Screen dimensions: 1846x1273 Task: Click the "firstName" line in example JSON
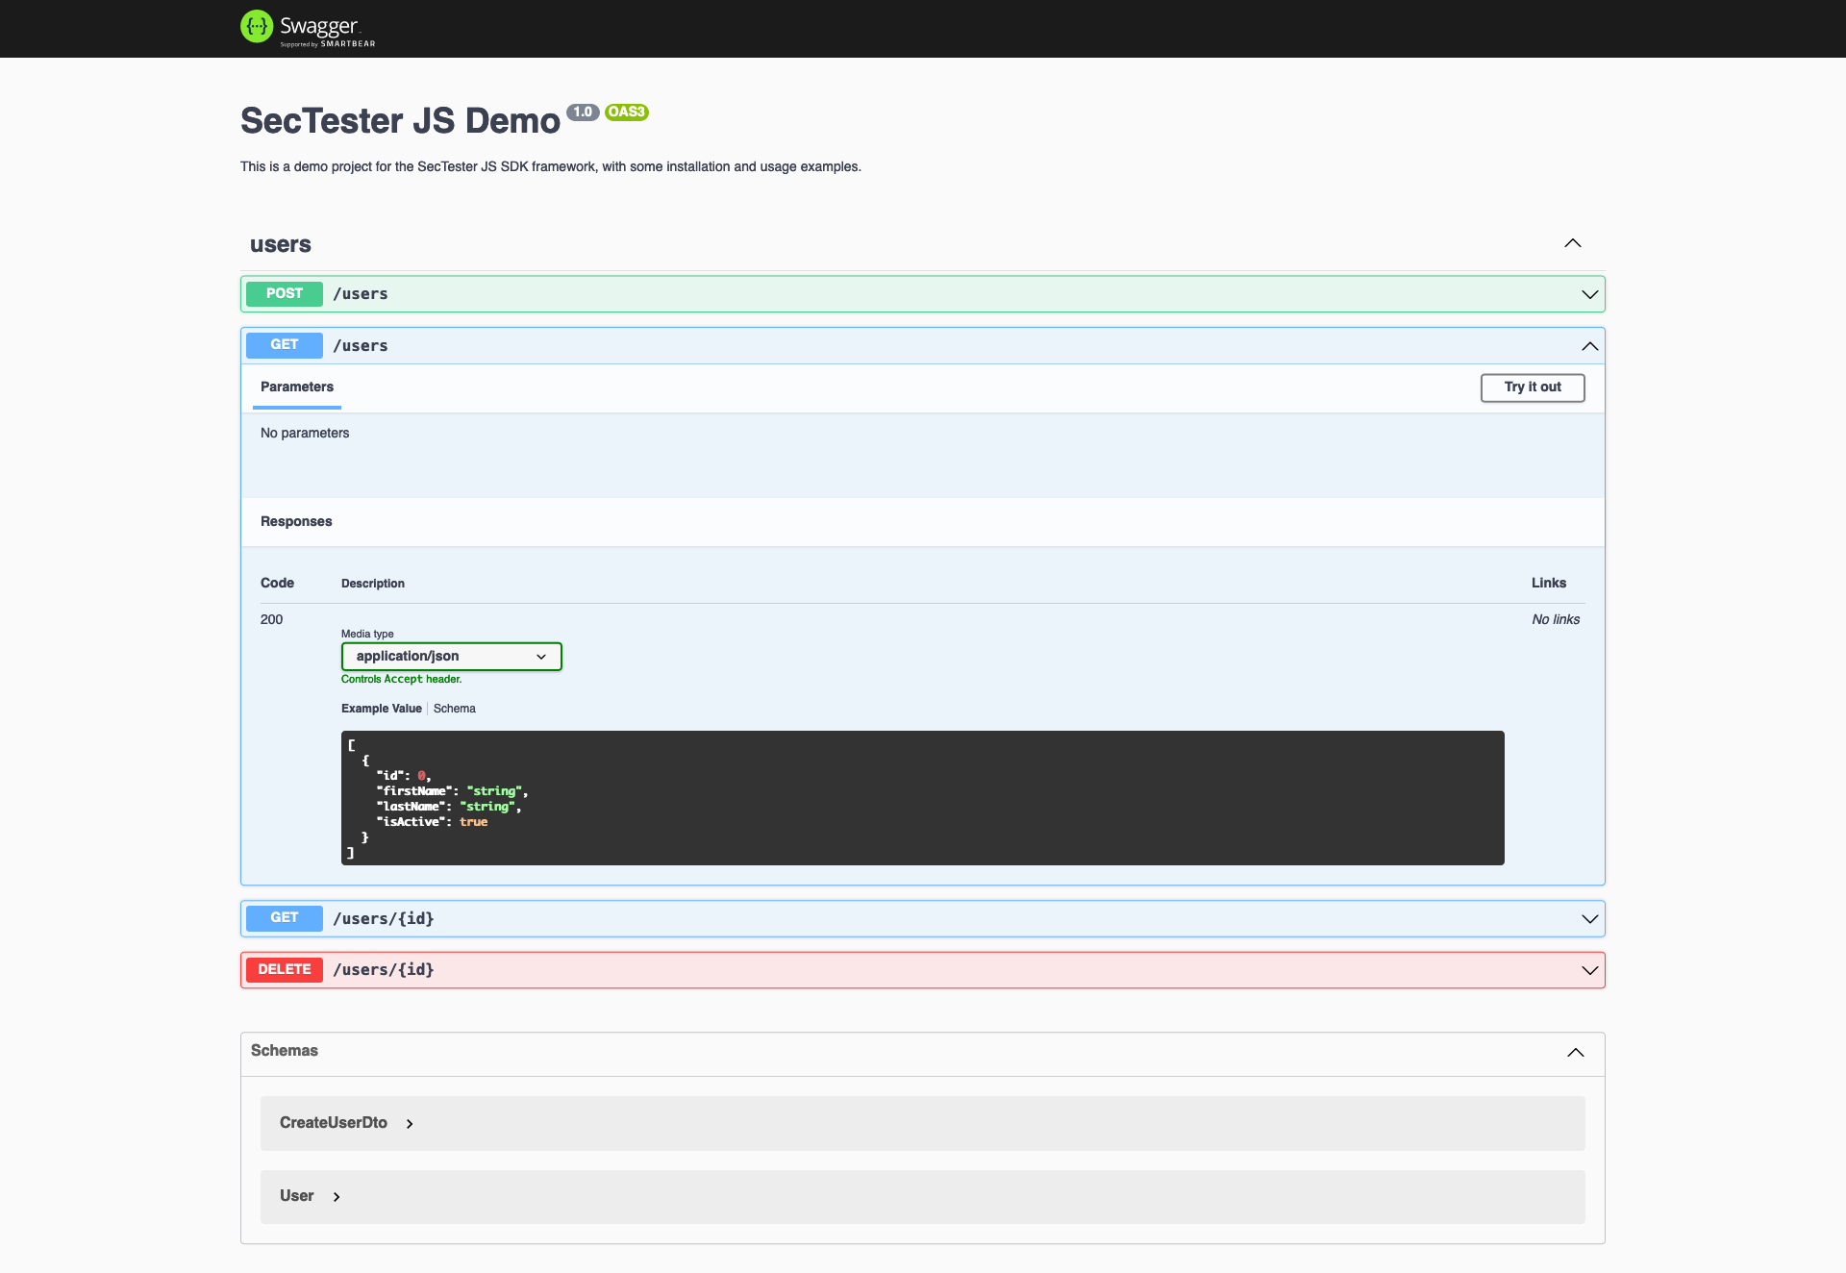point(452,791)
